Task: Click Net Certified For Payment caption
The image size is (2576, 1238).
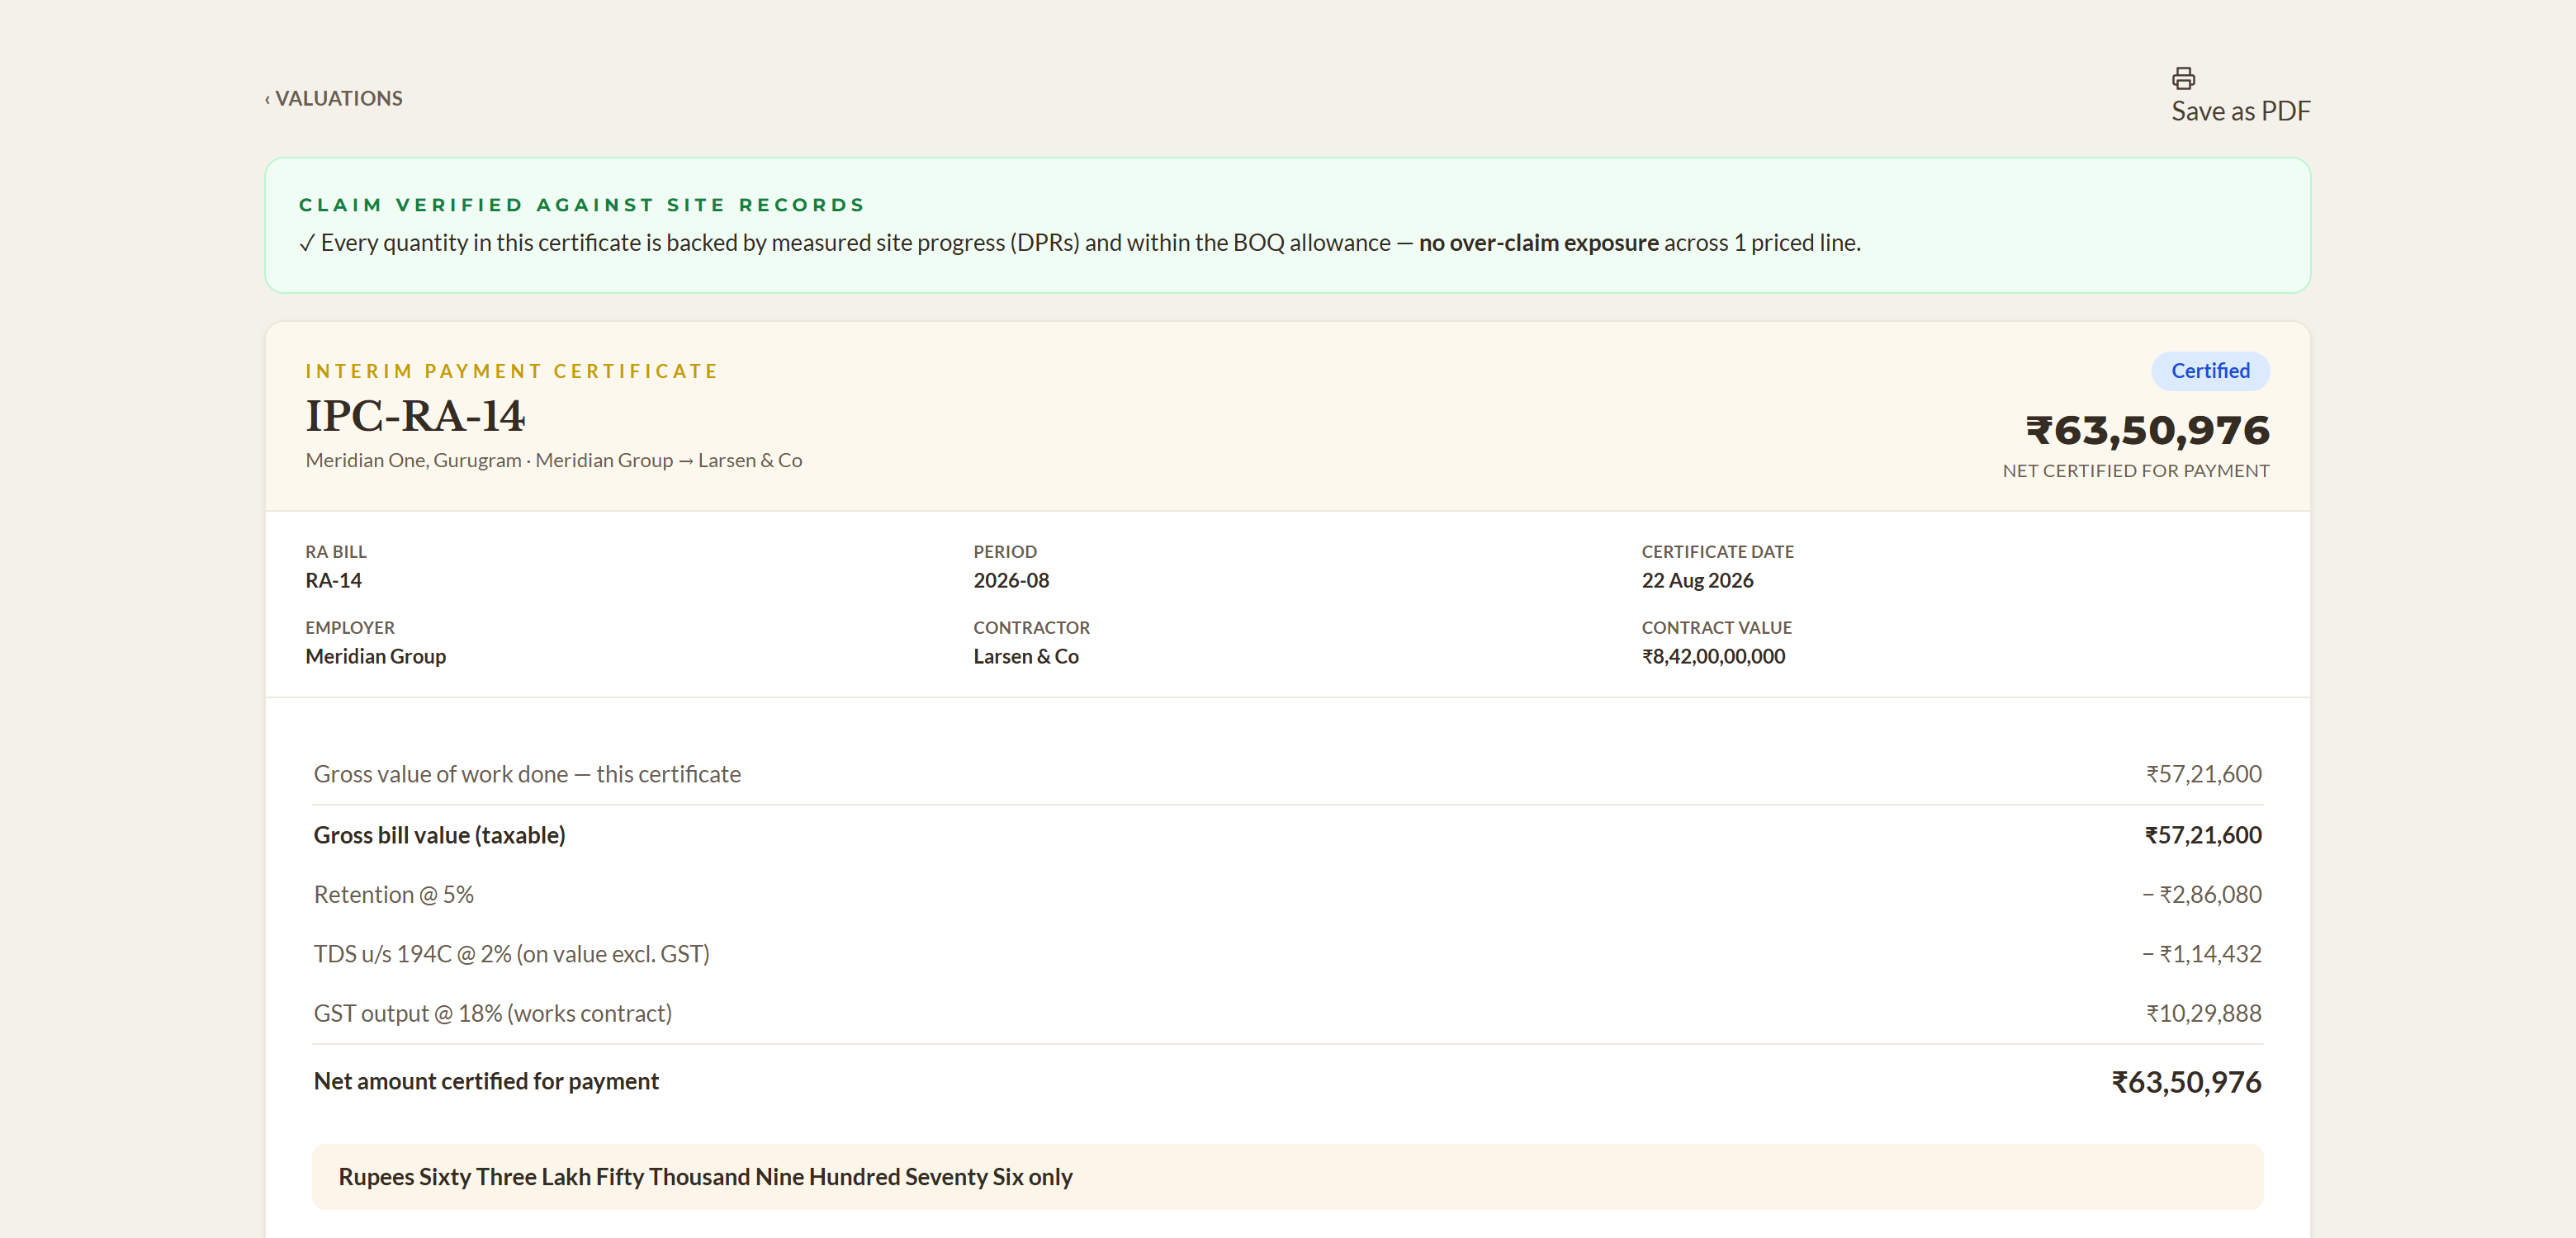Action: [x=2135, y=470]
